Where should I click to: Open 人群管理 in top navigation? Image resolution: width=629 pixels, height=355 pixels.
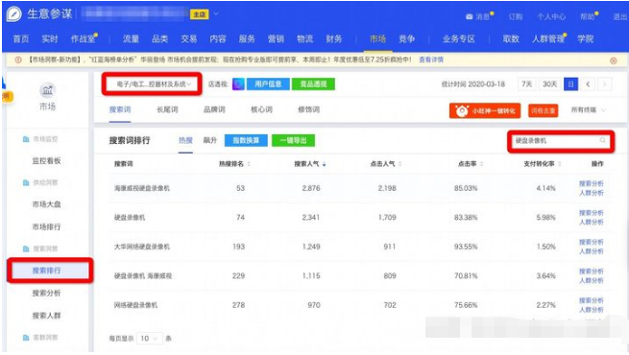point(548,39)
